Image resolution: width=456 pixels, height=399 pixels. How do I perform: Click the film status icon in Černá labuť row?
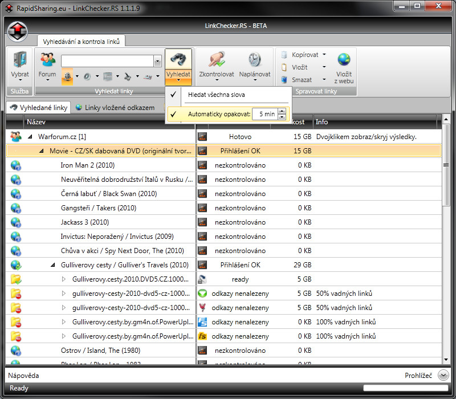202,194
